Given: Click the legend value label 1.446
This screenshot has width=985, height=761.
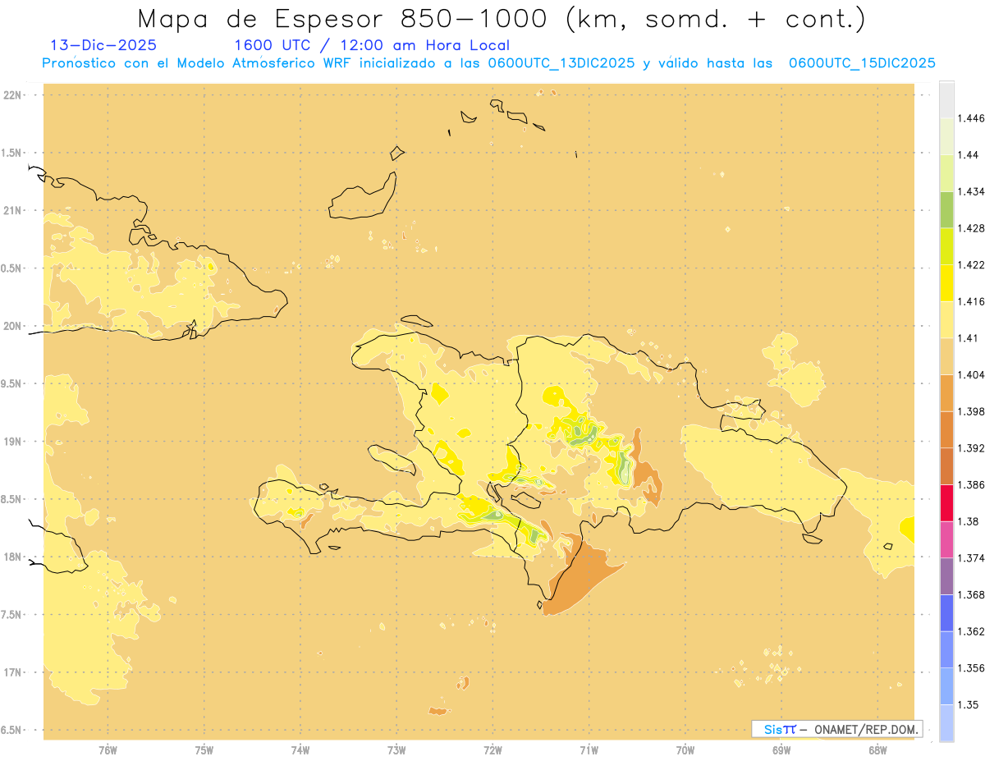Looking at the screenshot, I should click(x=970, y=118).
